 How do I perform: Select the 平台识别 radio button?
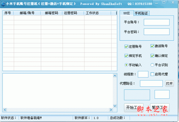click(x=152, y=65)
